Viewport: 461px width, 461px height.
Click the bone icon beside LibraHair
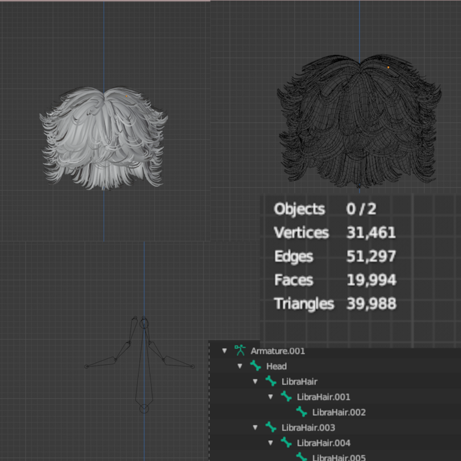point(271,381)
